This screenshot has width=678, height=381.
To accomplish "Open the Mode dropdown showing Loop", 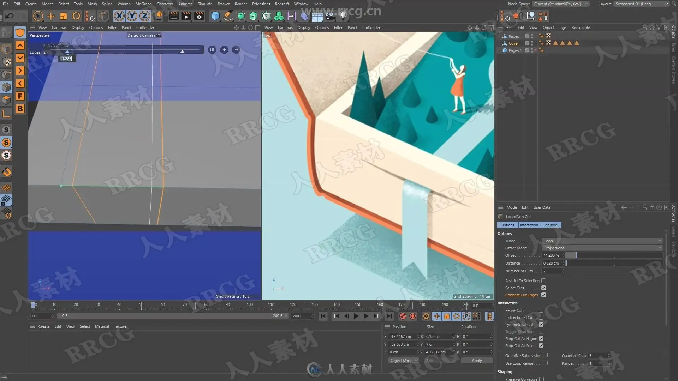I will [x=602, y=241].
